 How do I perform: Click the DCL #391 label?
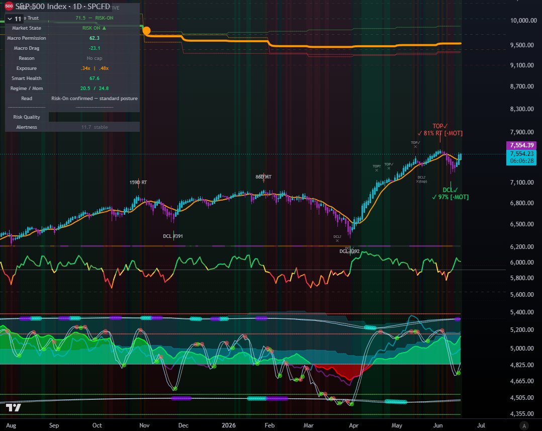(173, 236)
